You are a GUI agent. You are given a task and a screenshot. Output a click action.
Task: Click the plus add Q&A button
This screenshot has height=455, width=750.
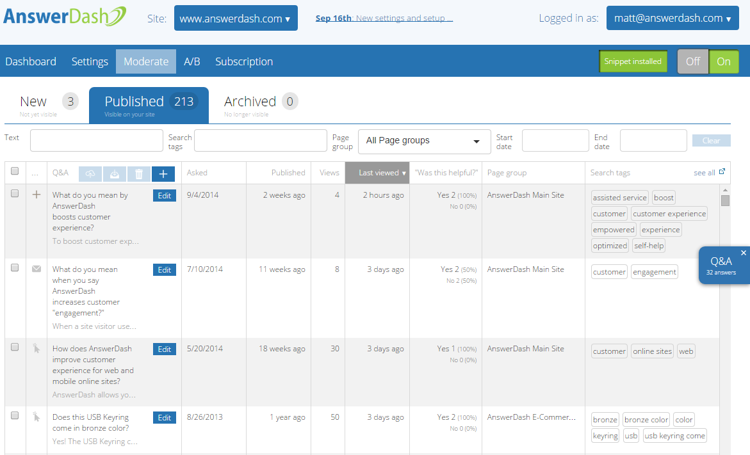pyautogui.click(x=163, y=174)
